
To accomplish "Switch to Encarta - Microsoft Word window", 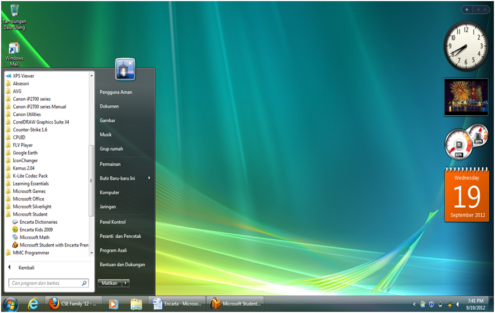I will click(x=177, y=304).
